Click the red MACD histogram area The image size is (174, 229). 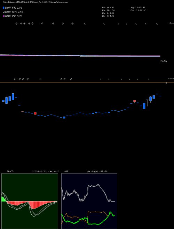[x=34, y=205]
